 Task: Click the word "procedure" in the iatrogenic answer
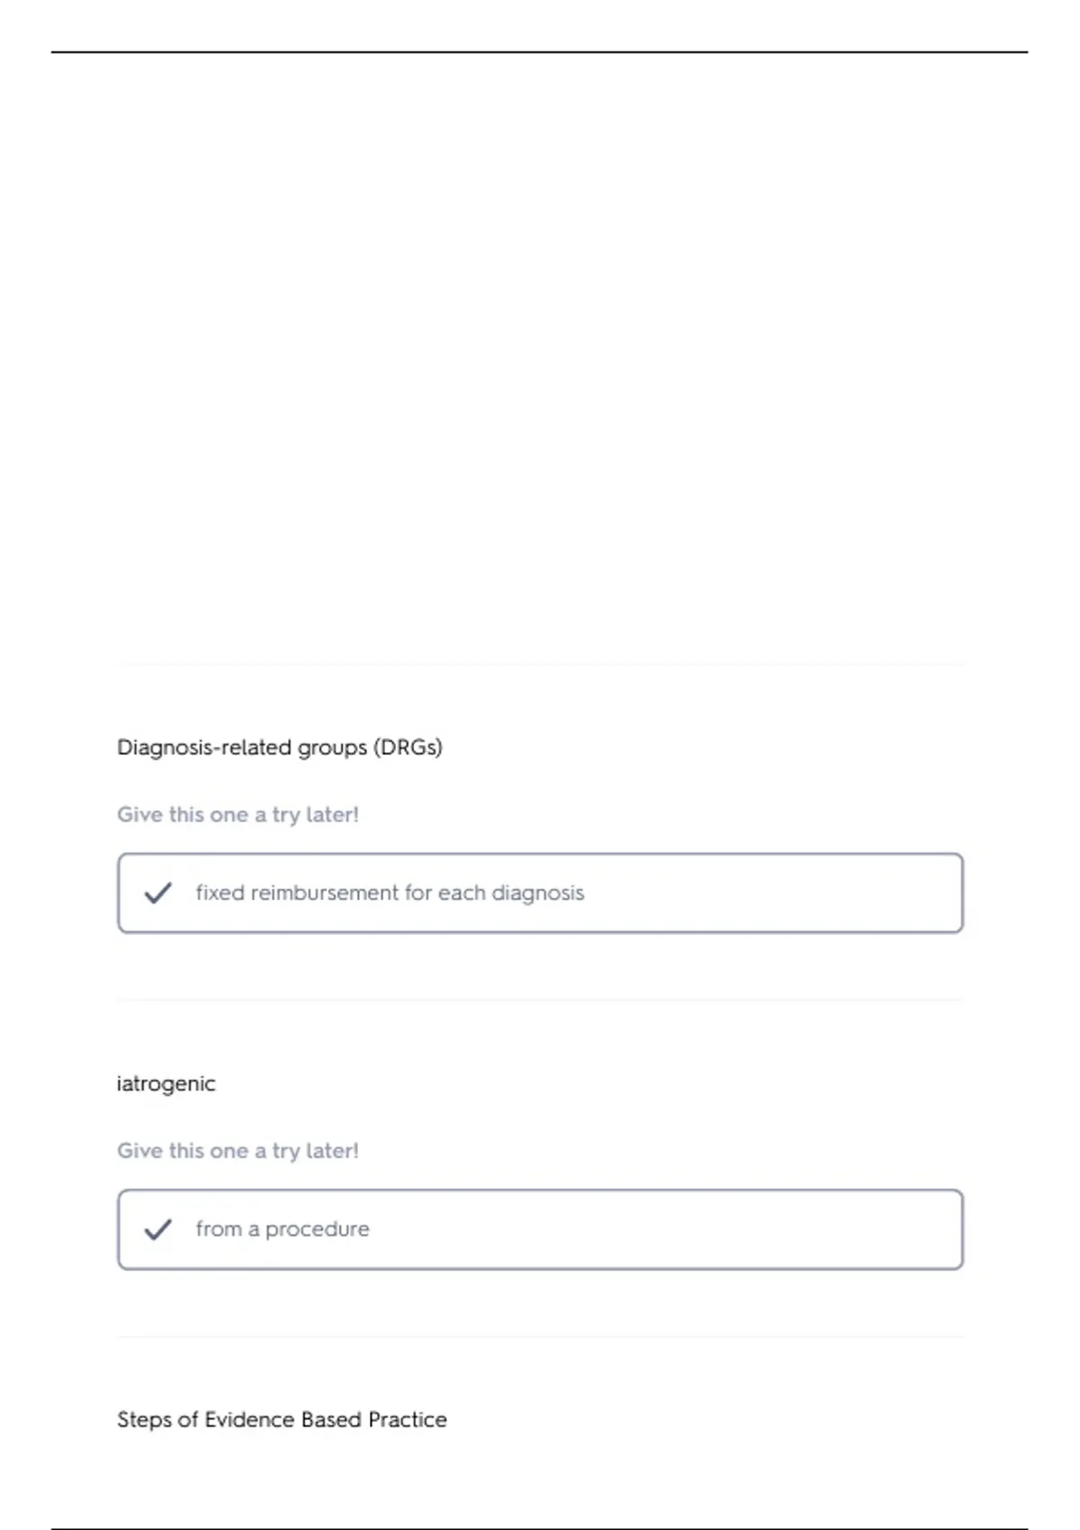317,1229
